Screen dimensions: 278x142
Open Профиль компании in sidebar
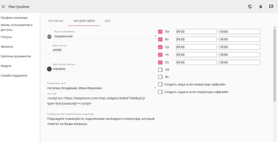click(x=14, y=18)
